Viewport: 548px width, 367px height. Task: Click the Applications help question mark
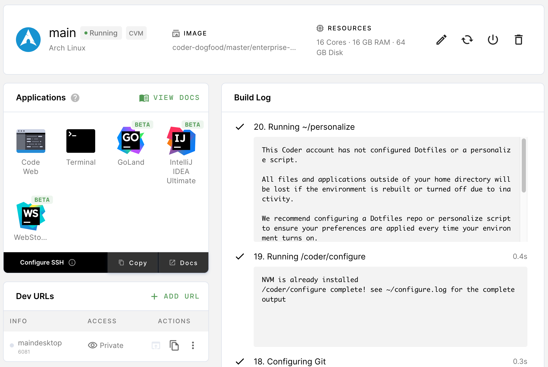pyautogui.click(x=75, y=98)
